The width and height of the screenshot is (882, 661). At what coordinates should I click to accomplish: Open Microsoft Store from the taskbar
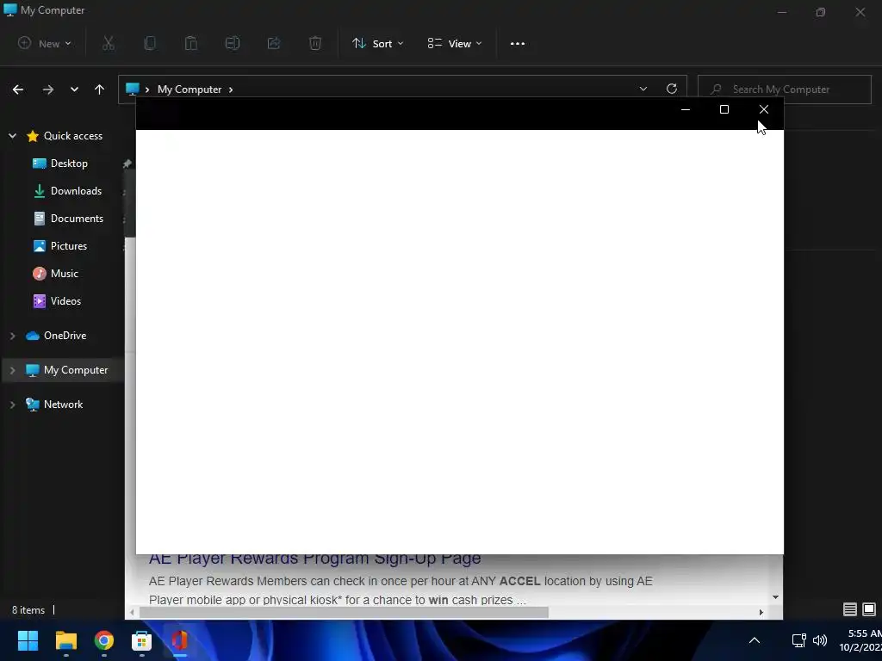tap(142, 640)
